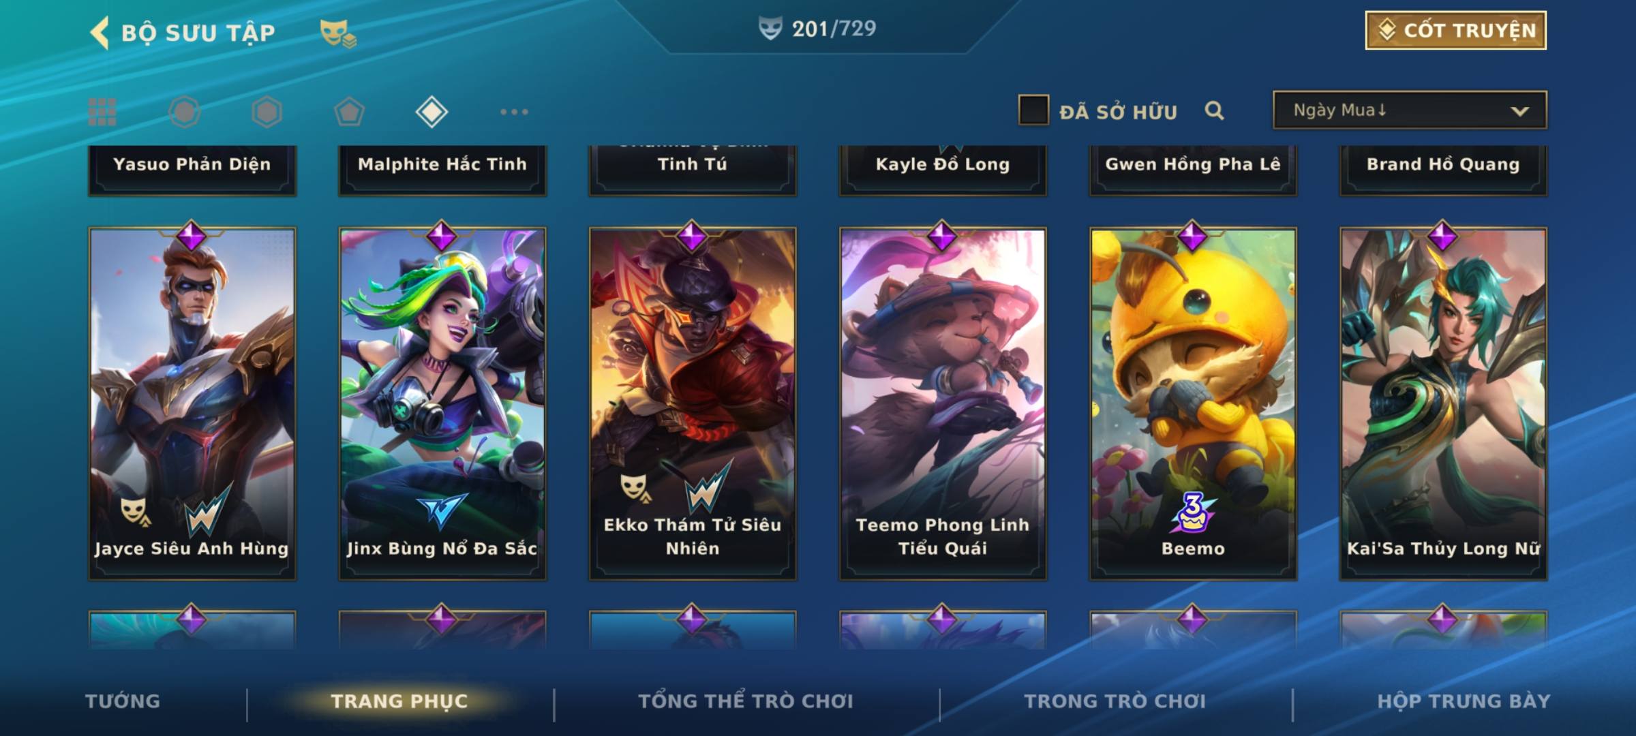1636x736 pixels.
Task: Select the diamond rarity filter icon
Action: (431, 112)
